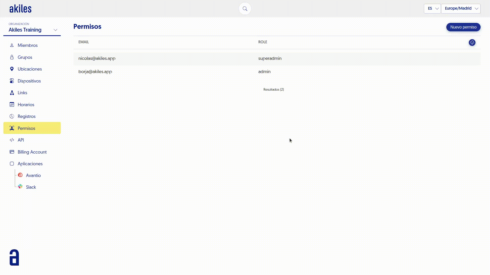Open the ES language dropdown
This screenshot has height=275, width=490.
point(432,8)
